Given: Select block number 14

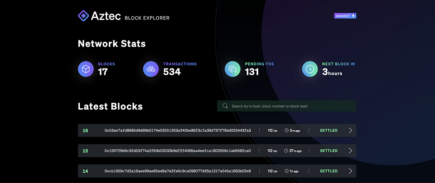Looking at the screenshot, I should point(85,171).
